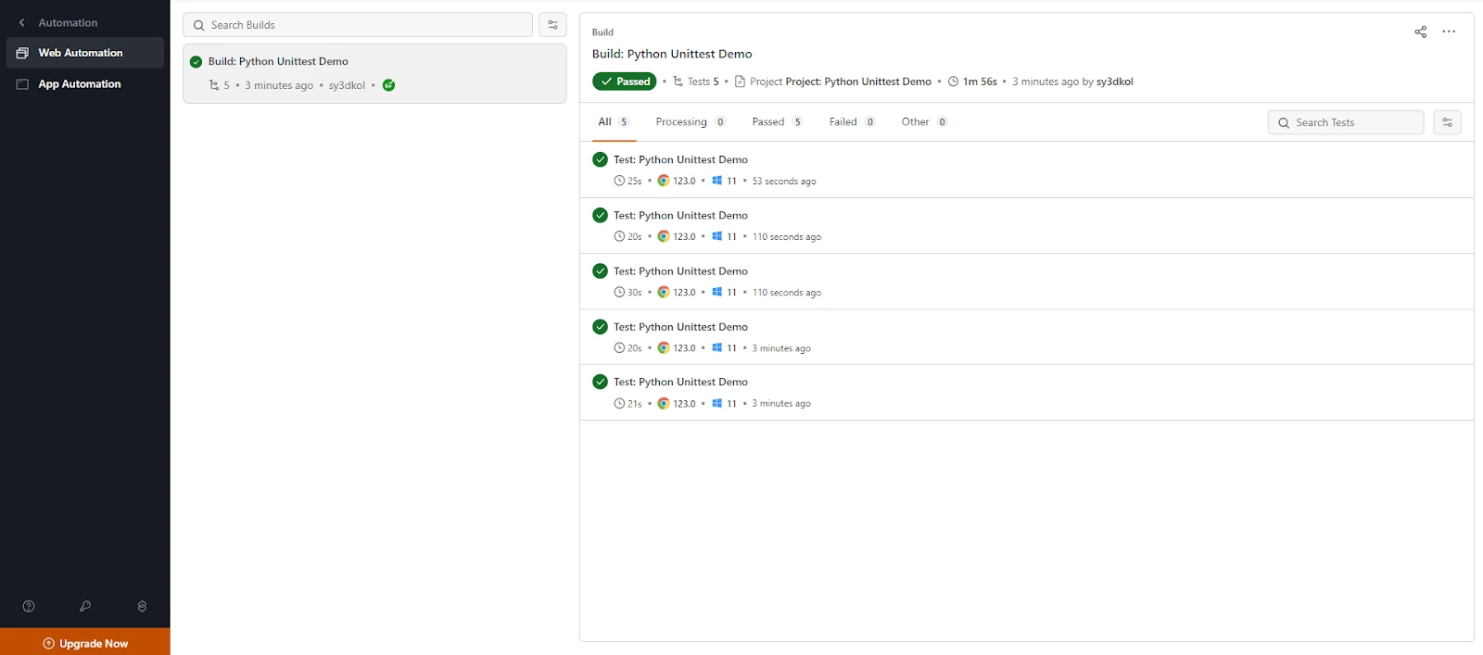Open the three-dot more options menu

pos(1449,31)
